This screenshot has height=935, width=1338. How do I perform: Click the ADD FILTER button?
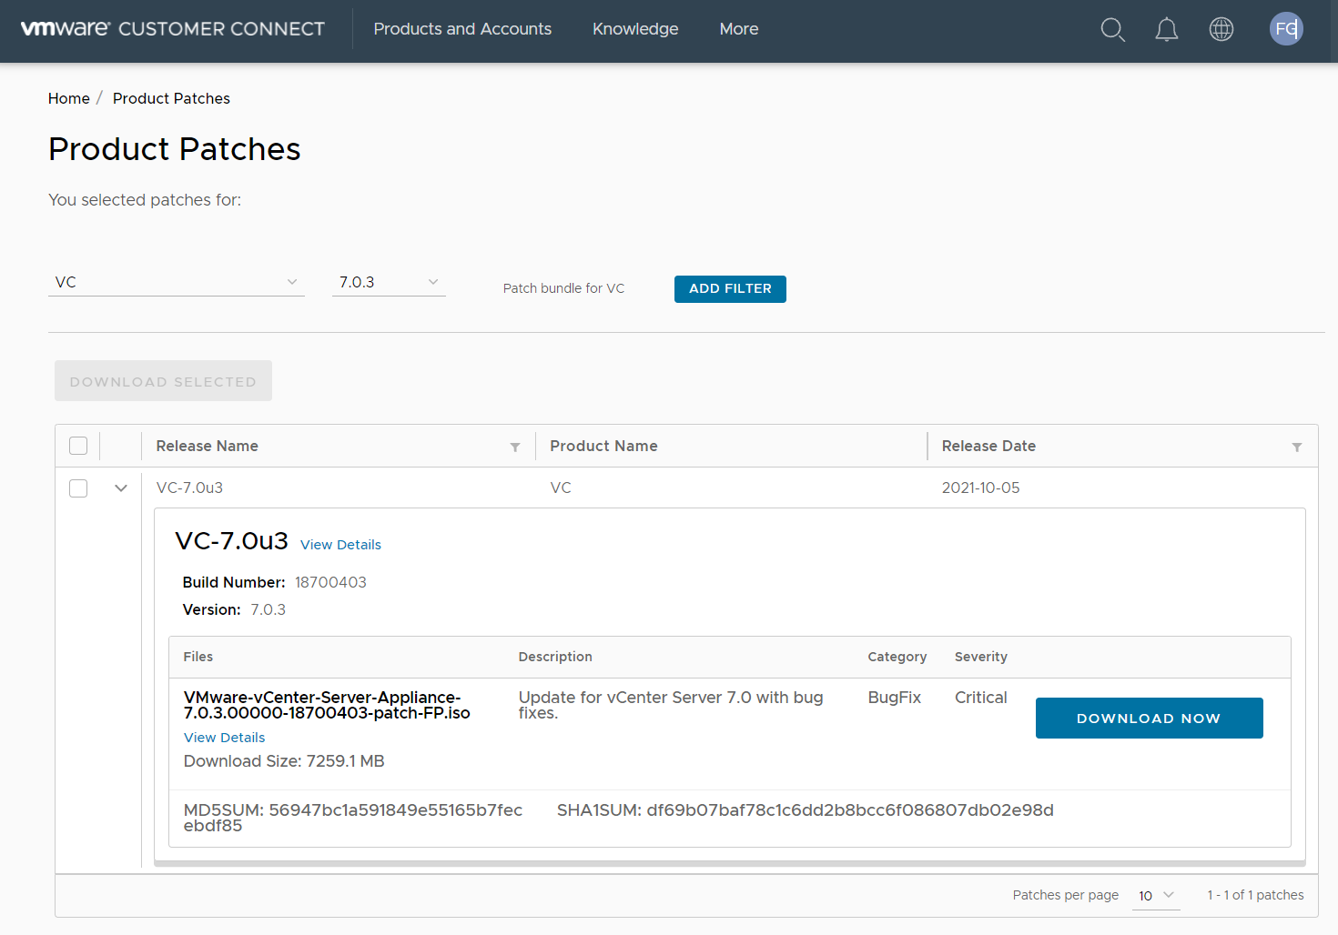click(x=730, y=289)
